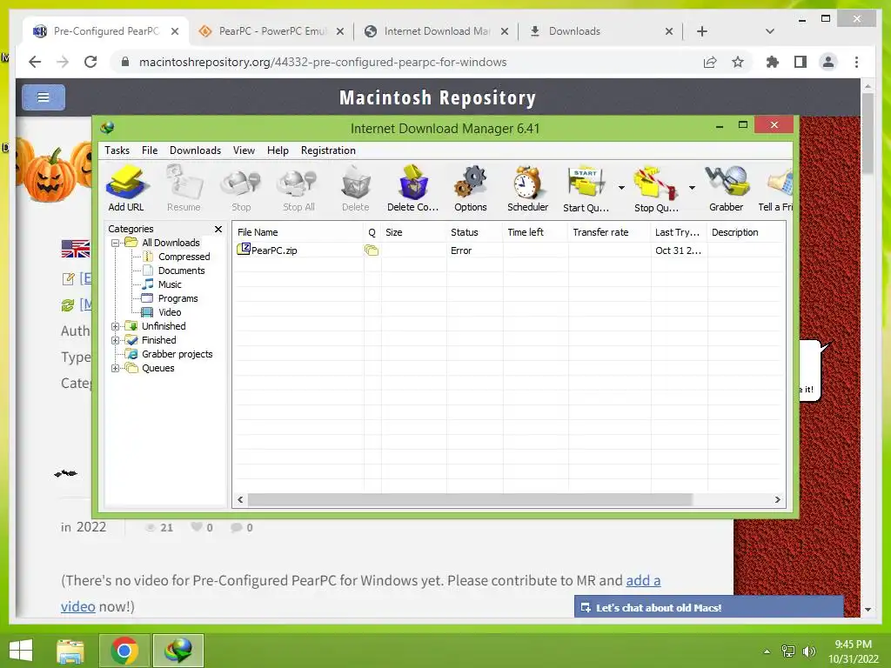Click the Add URL toolbar icon

click(x=126, y=188)
